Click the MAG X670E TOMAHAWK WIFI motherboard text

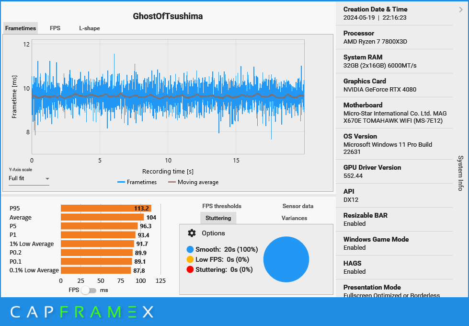[395, 117]
